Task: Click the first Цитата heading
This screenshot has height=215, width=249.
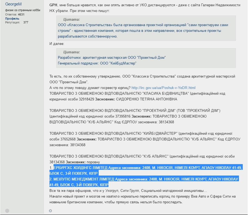Action: [71, 19]
